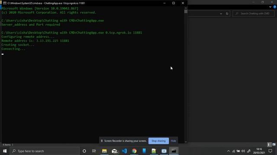
Task: Click 'Server_address and Port required' line
Action: coord(31,25)
